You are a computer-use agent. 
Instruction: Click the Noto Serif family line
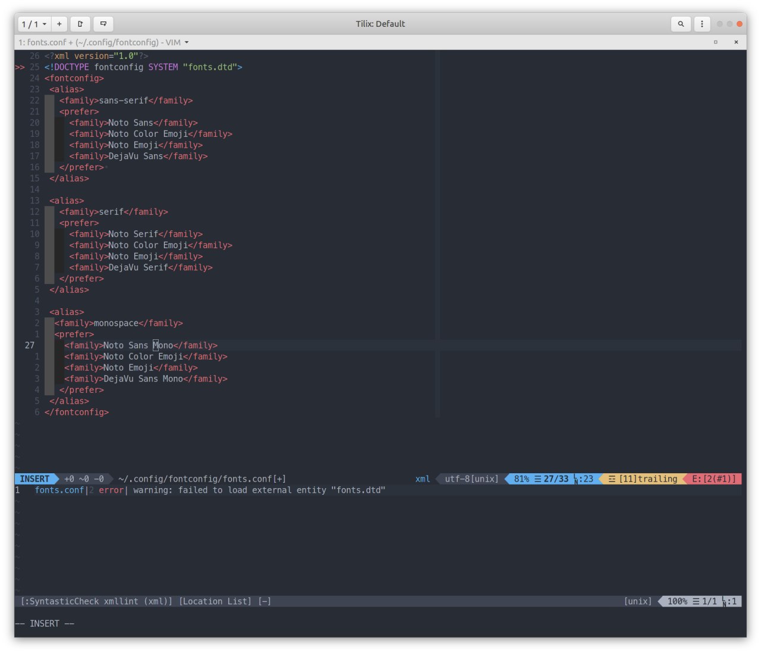pos(136,234)
